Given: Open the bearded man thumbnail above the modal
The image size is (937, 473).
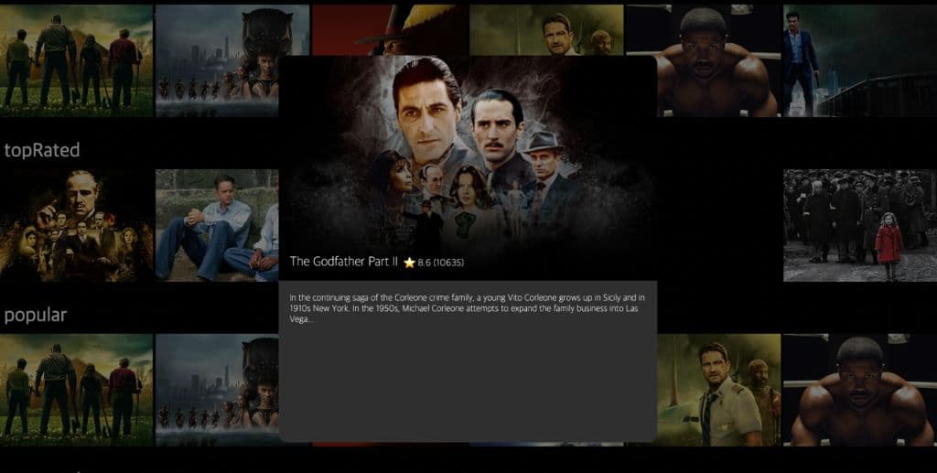Looking at the screenshot, I should pyautogui.click(x=546, y=30).
